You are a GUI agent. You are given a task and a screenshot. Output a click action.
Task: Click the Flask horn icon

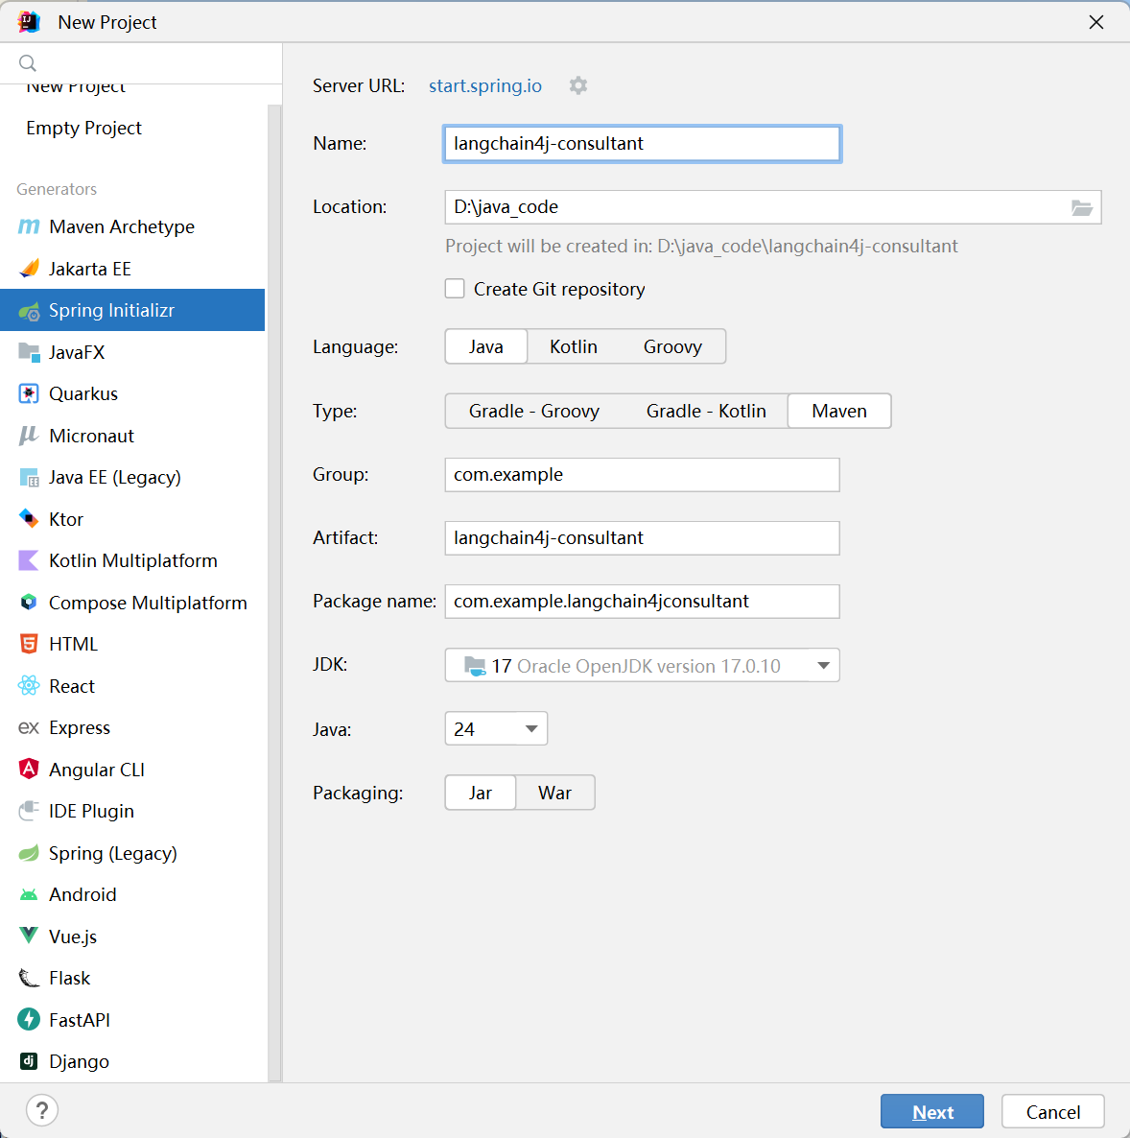tap(29, 979)
